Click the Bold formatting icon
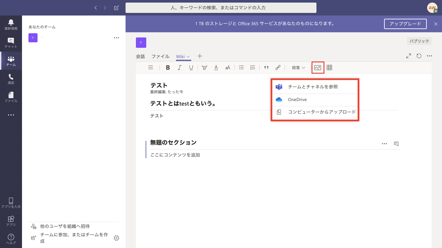This screenshot has height=248, width=442. 168,67
